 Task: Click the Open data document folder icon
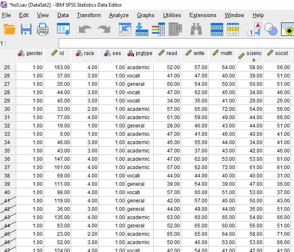point(10,29)
